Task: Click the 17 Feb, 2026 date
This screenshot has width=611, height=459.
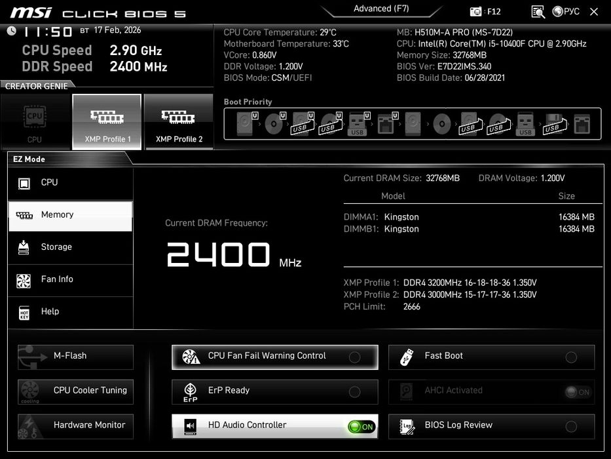Action: [117, 30]
